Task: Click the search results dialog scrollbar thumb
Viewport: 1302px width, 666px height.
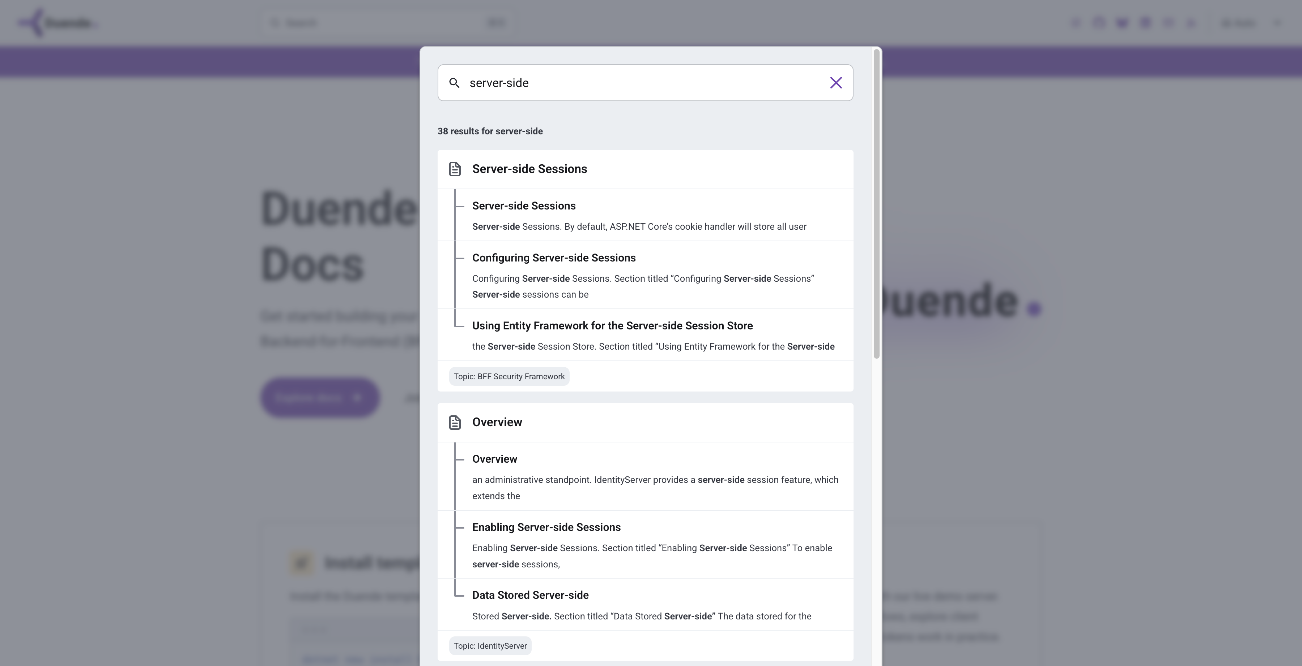Action: coord(876,204)
